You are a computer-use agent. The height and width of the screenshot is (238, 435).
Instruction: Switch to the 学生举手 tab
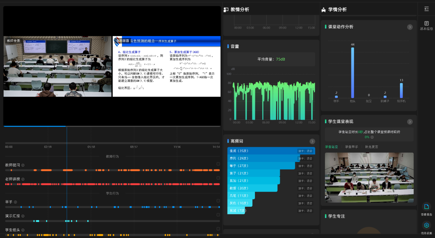pyautogui.click(x=351, y=147)
